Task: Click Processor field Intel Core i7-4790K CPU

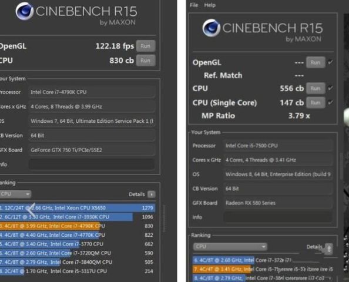Action: point(92,92)
